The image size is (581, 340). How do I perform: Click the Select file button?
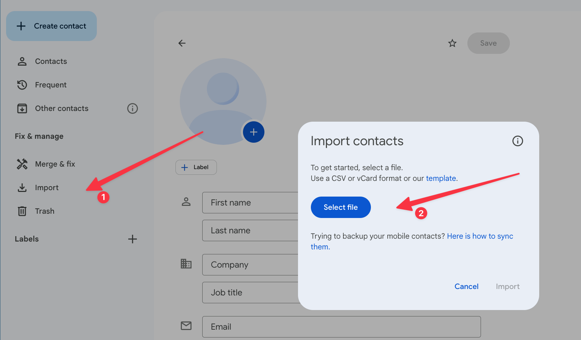click(341, 207)
